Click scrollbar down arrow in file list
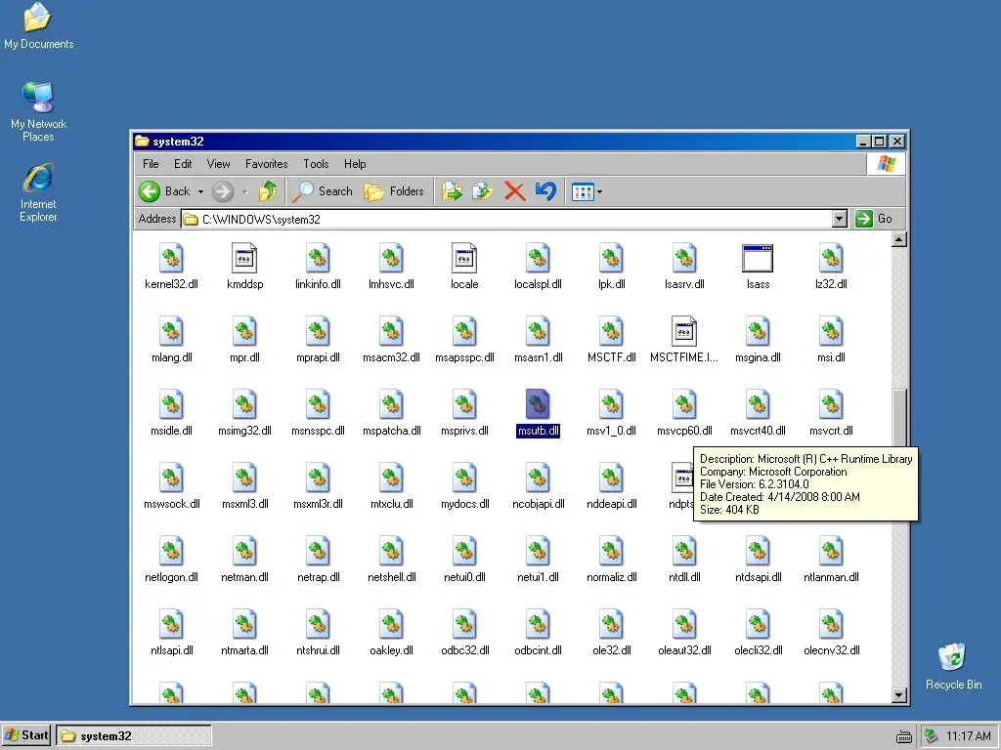Viewport: 1001px width, 750px height. point(899,695)
